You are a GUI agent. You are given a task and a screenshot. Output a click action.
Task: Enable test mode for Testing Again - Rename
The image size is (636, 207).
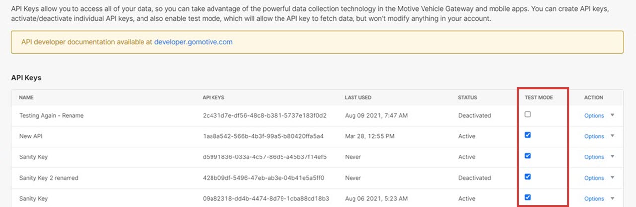pyautogui.click(x=528, y=114)
